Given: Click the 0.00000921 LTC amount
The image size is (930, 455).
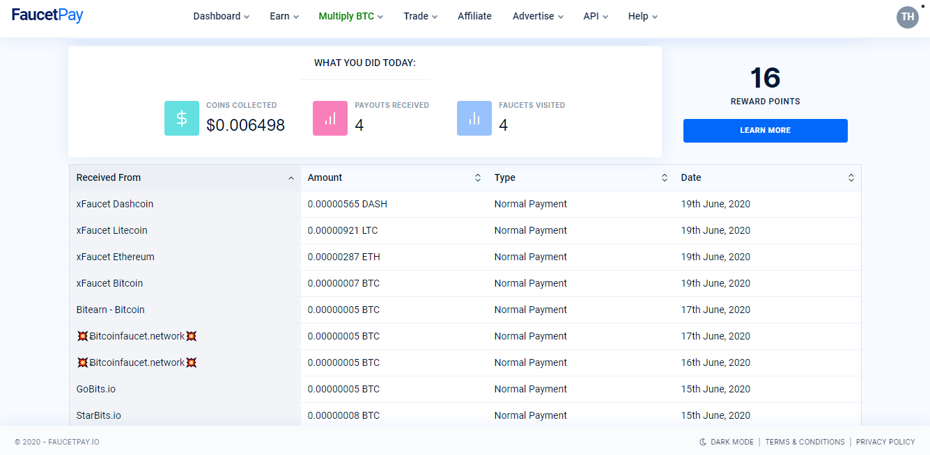Looking at the screenshot, I should (x=343, y=231).
